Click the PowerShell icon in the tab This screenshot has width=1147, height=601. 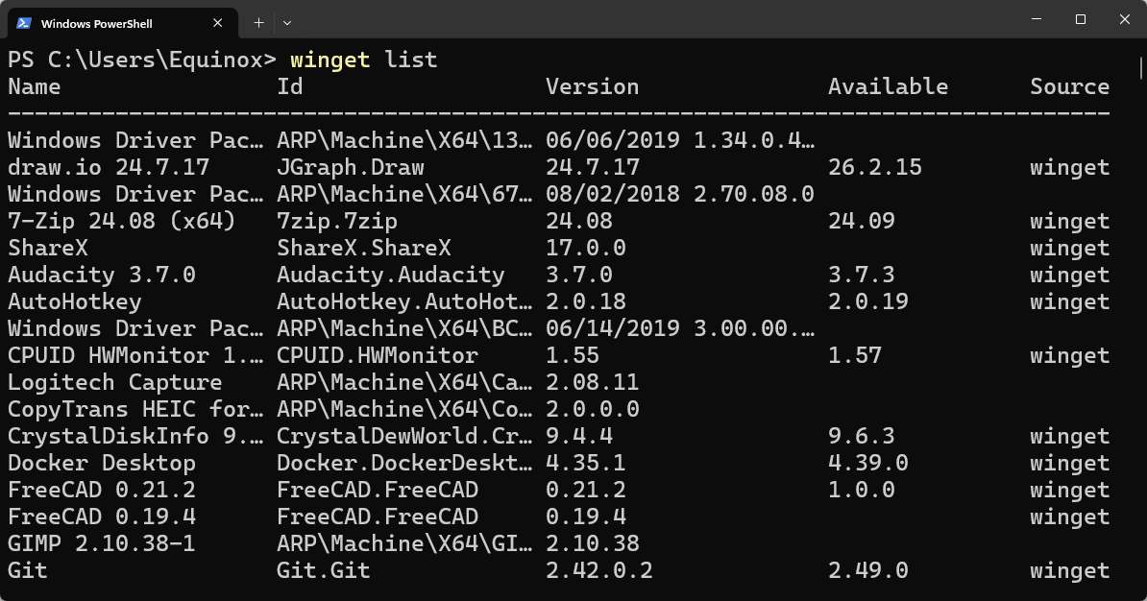click(24, 23)
